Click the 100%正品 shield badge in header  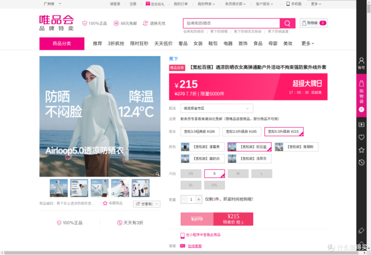(x=94, y=23)
